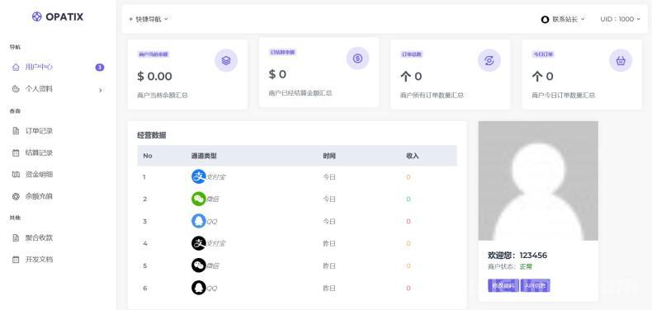Click the refresh icon on order total card
The width and height of the screenshot is (652, 310).
pos(489,60)
